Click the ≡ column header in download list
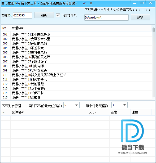This screenshot has height=163, width=156. (6, 112)
